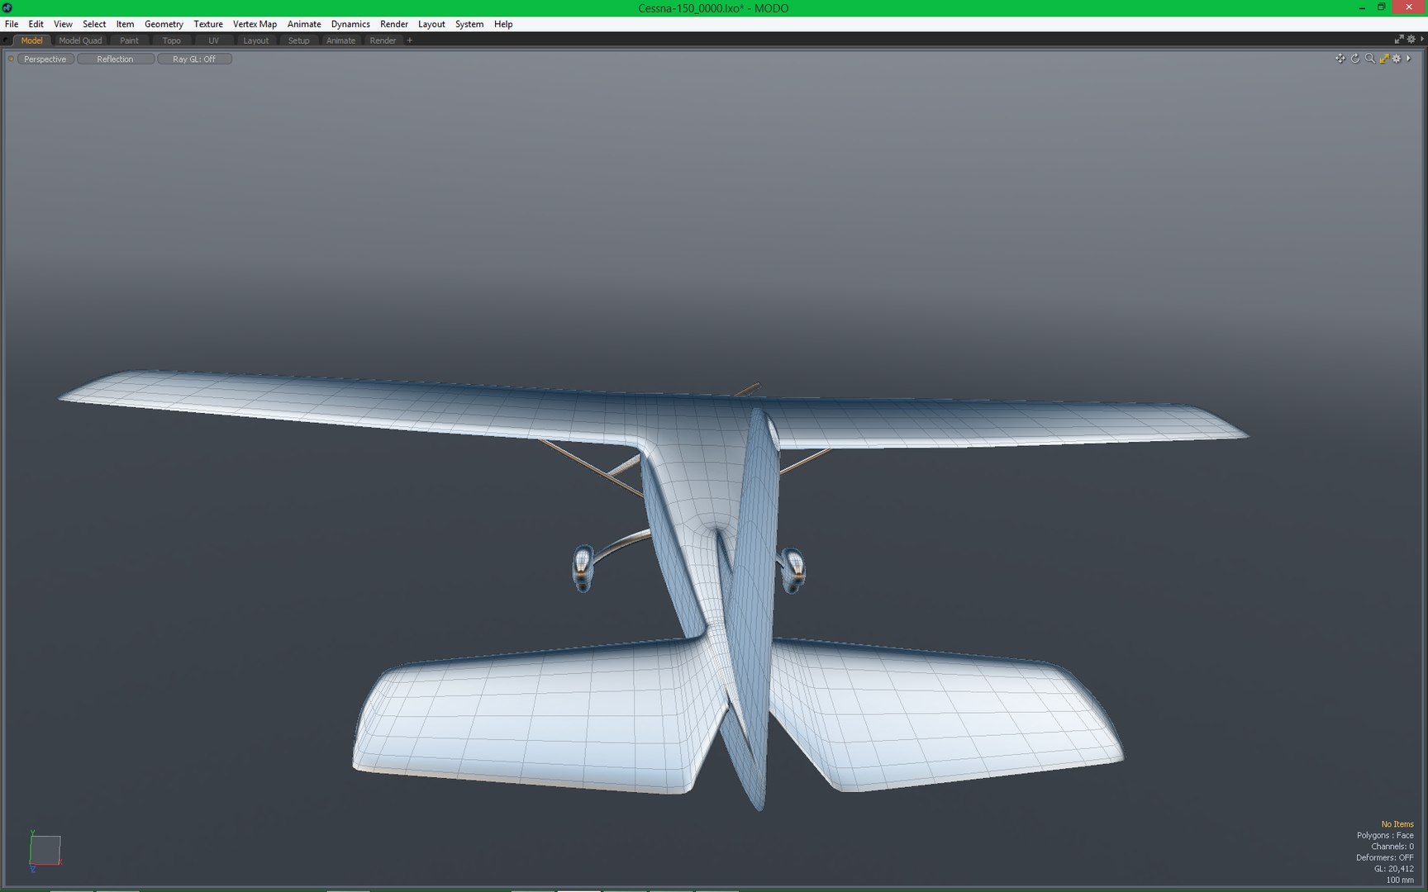The height and width of the screenshot is (892, 1428).
Task: Switch to the Layout tab
Action: tap(256, 40)
